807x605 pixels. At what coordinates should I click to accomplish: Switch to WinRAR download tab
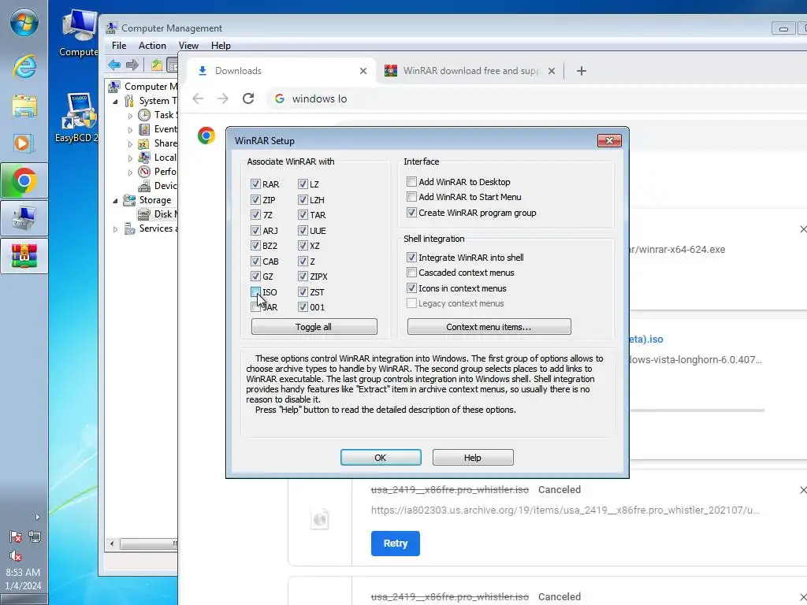[x=470, y=71]
